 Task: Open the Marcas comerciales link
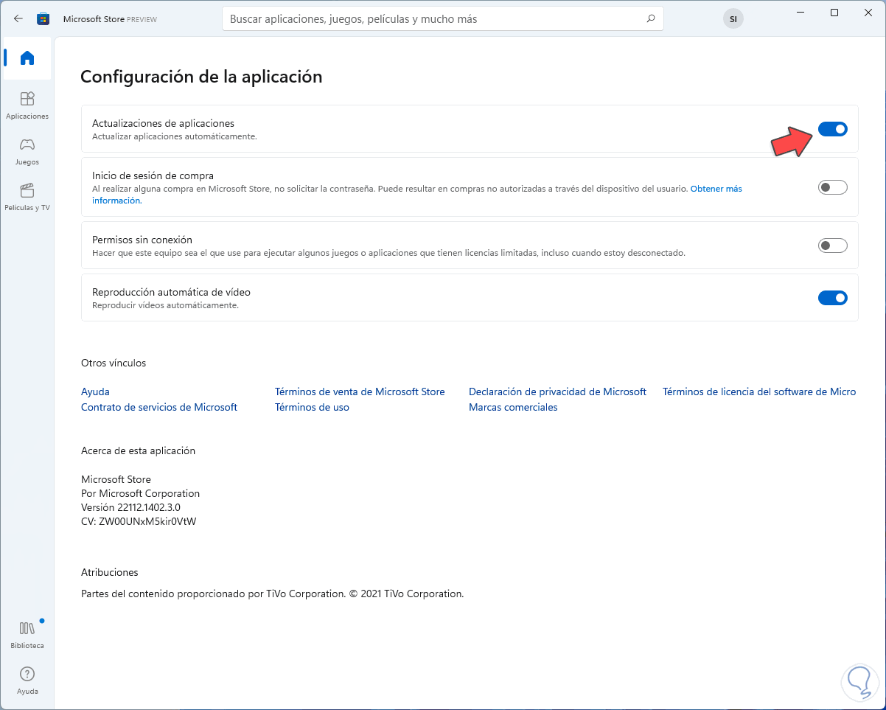[513, 407]
